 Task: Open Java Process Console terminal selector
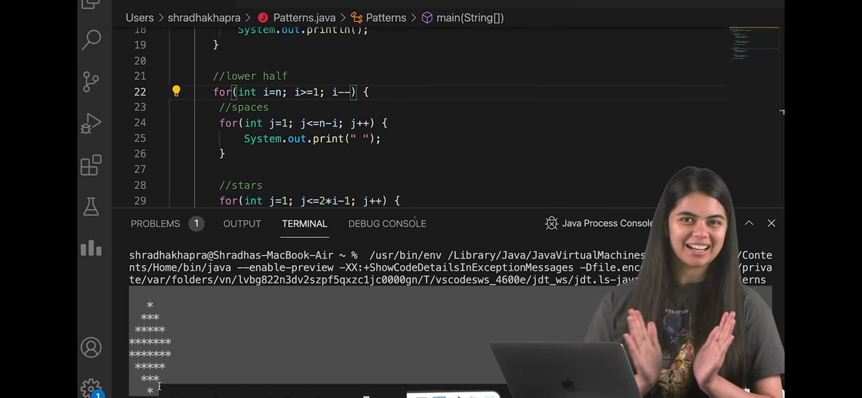coord(608,223)
